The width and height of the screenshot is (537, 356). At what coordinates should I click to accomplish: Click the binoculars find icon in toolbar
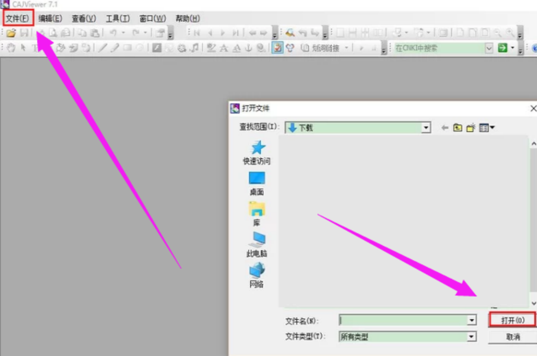(x=290, y=33)
